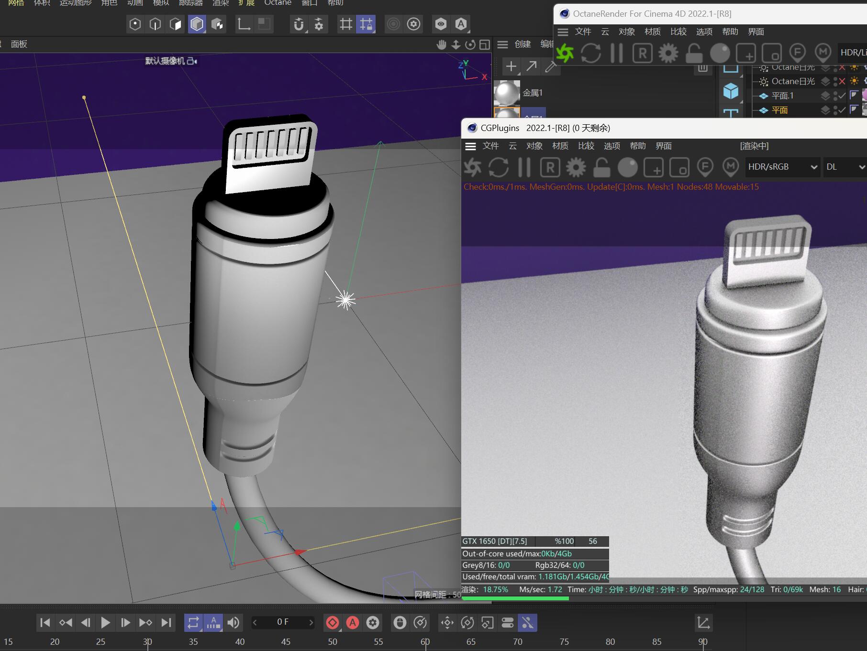
Task: Open snap settings gear-arrow icon
Action: [319, 24]
